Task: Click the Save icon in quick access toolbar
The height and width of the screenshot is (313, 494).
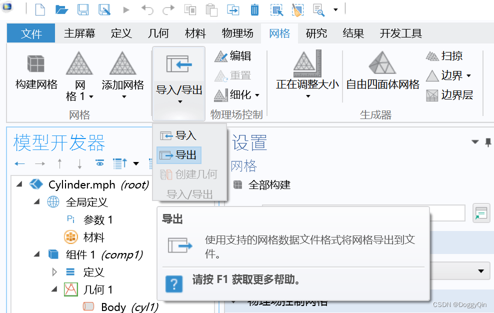Action: pos(82,9)
